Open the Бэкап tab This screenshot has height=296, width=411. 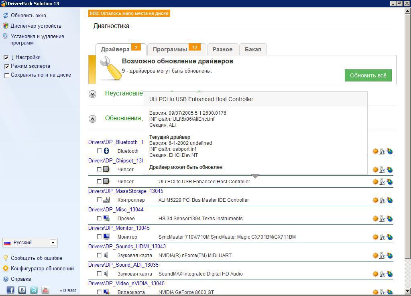tap(253, 49)
